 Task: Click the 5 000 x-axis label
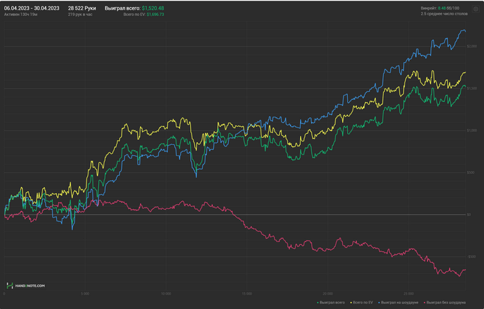(x=85, y=294)
